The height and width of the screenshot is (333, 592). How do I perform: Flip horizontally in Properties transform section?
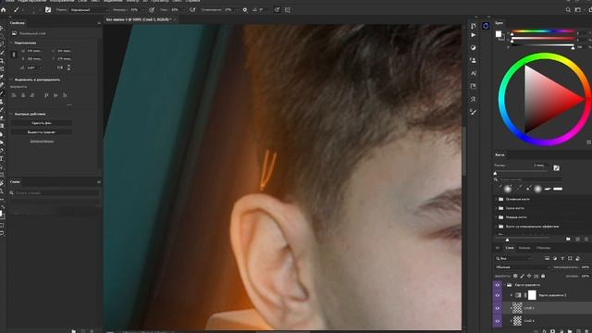[x=60, y=68]
